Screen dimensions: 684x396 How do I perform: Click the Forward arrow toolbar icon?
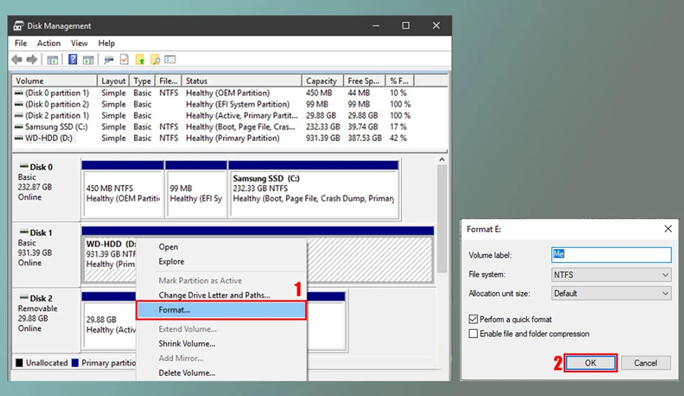(x=32, y=59)
